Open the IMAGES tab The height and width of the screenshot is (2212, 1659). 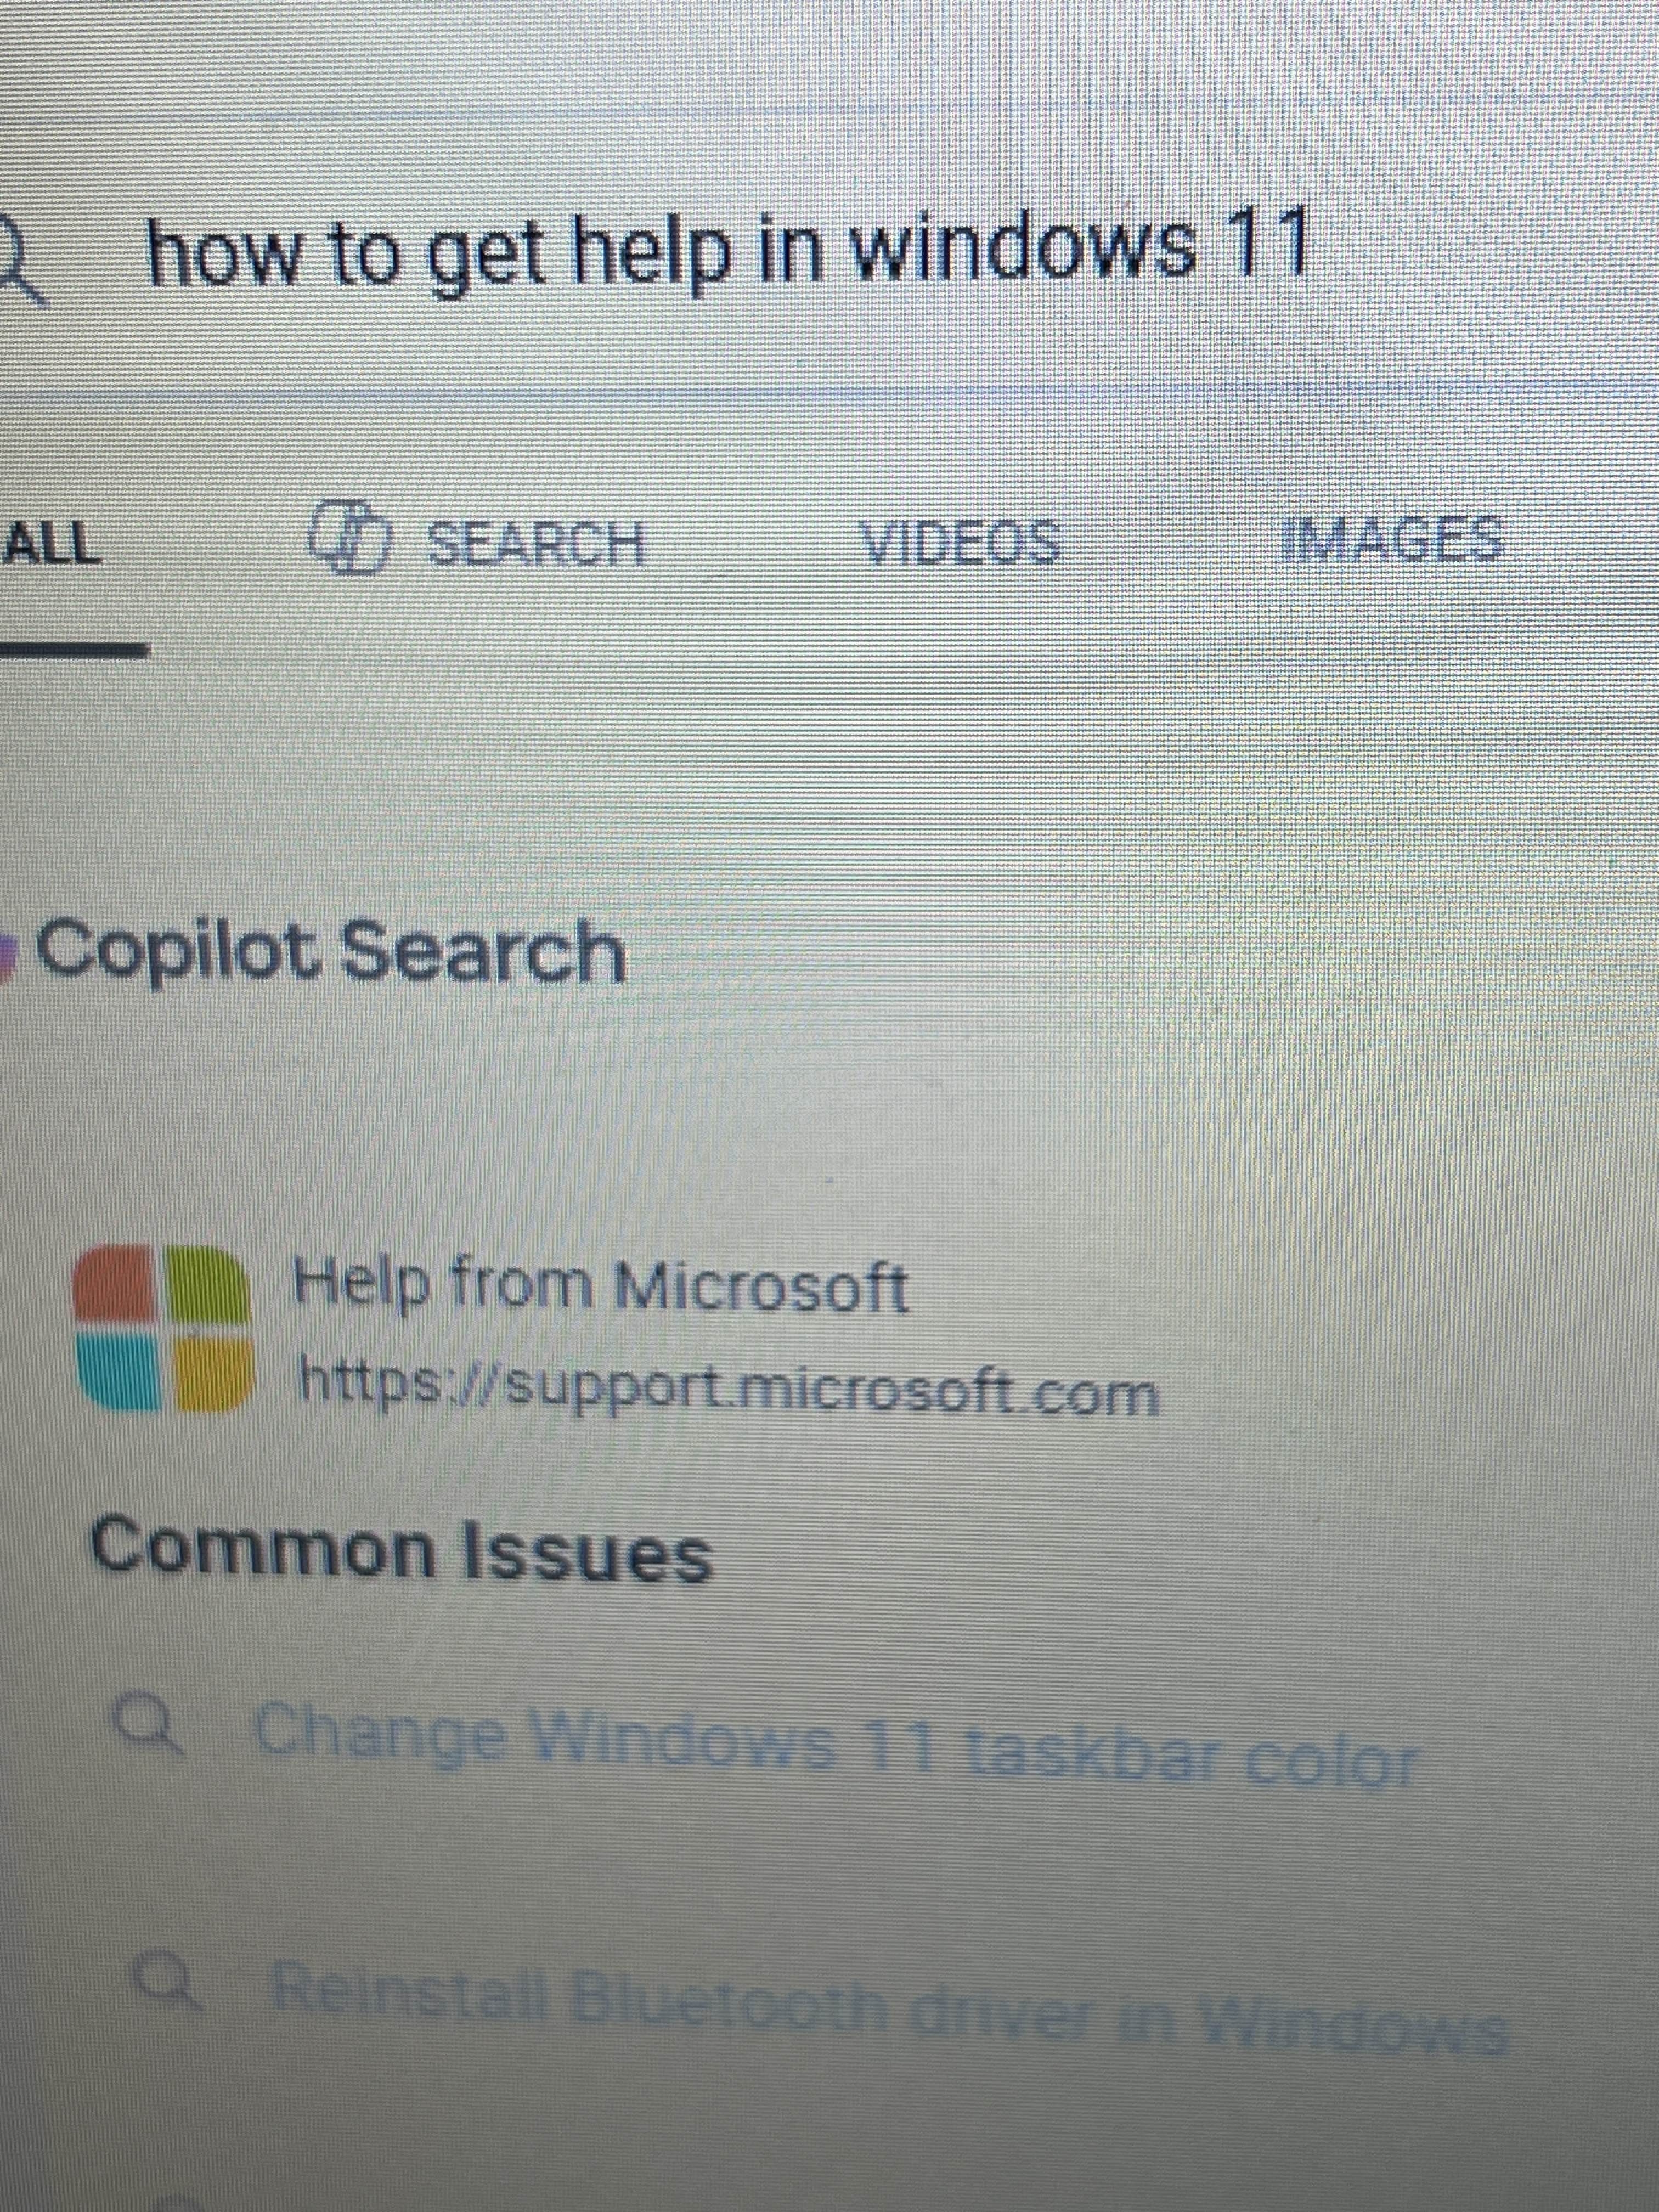click(x=1392, y=539)
